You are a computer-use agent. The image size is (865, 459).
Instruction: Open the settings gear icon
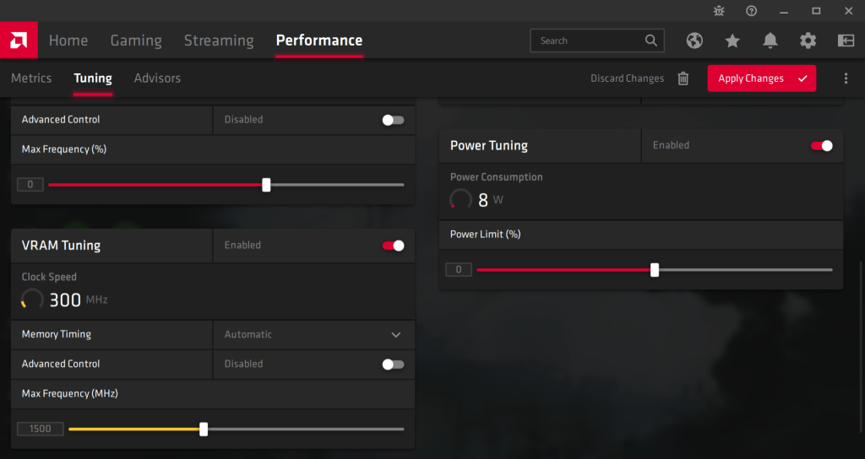coord(808,40)
